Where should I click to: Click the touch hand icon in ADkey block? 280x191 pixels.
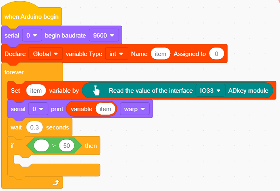[x=96, y=90]
